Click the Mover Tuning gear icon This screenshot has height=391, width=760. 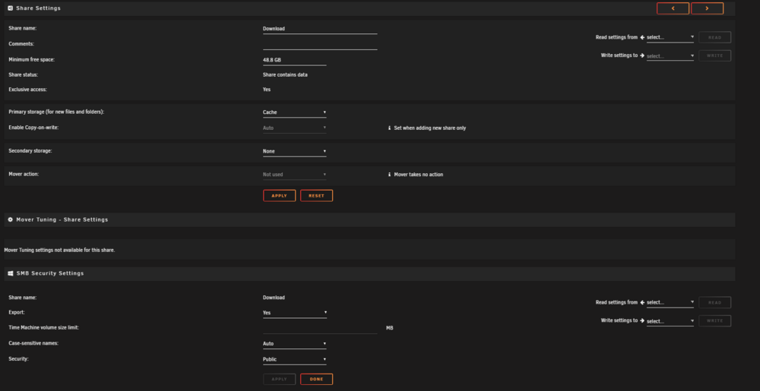pyautogui.click(x=11, y=219)
